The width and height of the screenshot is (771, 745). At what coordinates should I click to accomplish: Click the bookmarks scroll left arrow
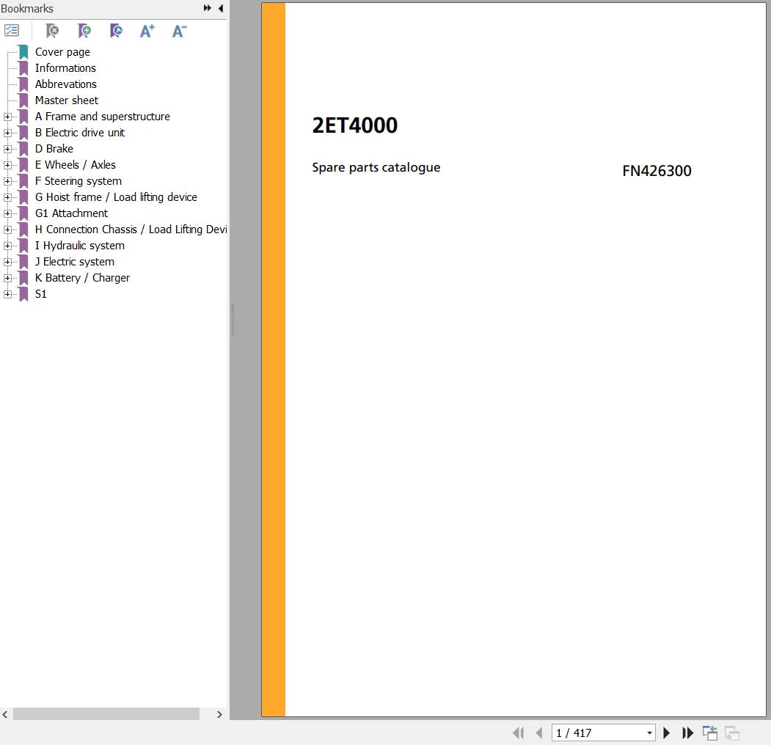tap(5, 714)
